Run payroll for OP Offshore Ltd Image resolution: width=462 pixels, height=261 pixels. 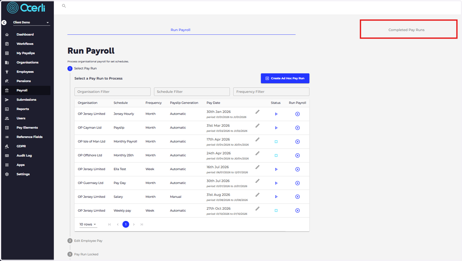coord(298,156)
